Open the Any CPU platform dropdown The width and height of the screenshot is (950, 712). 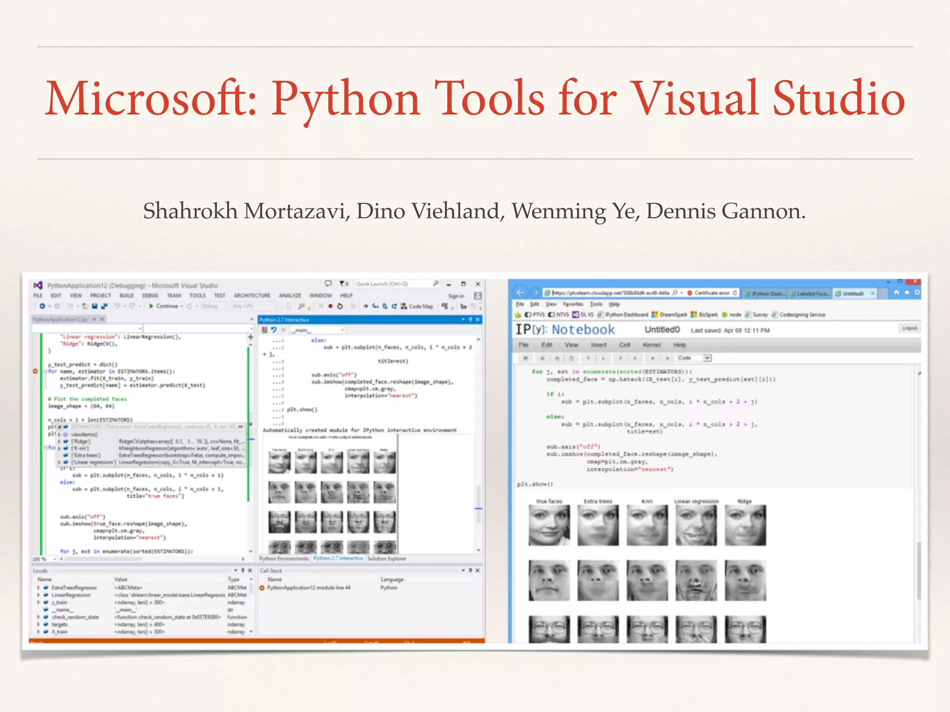pyautogui.click(x=255, y=306)
